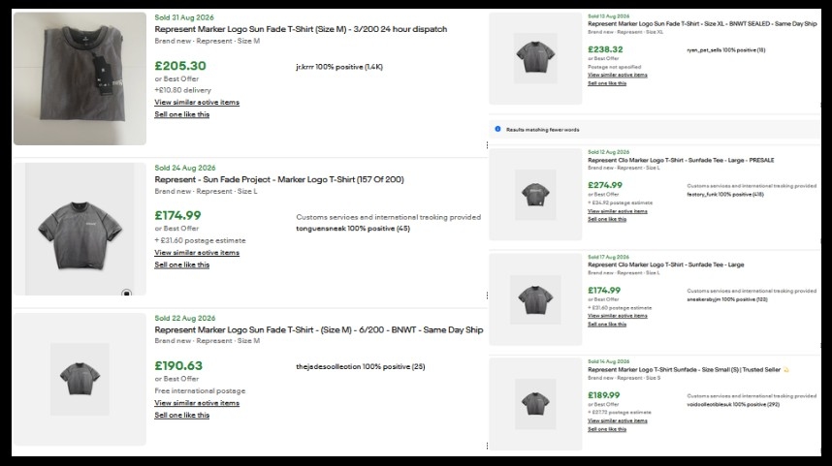832x466 pixels.
Task: Click the 'Sold 13 Aug 2026' date label
Action: click(x=609, y=16)
